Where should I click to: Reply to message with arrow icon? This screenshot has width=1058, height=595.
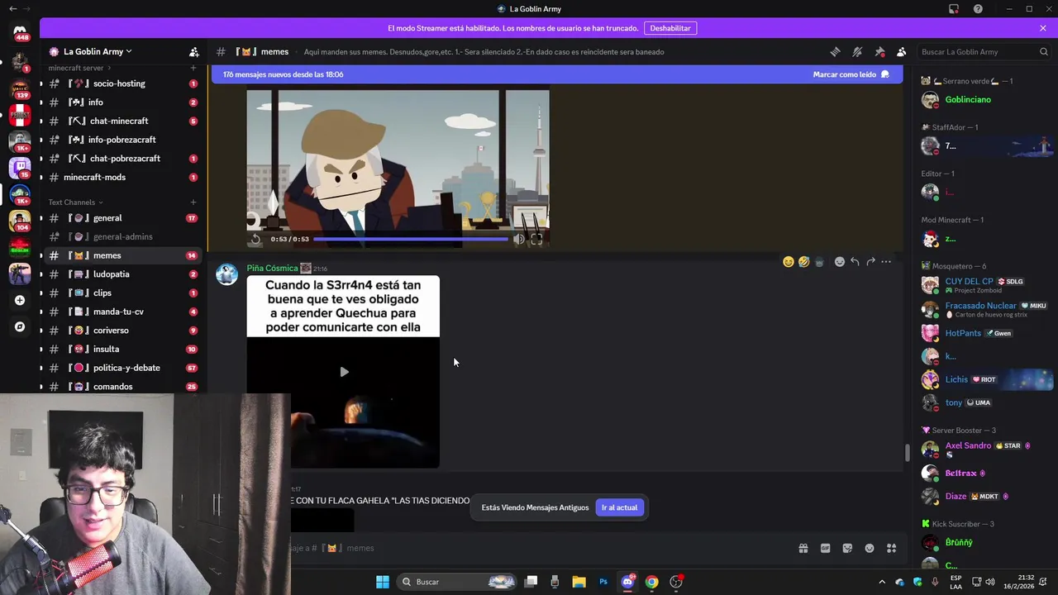pos(855,262)
